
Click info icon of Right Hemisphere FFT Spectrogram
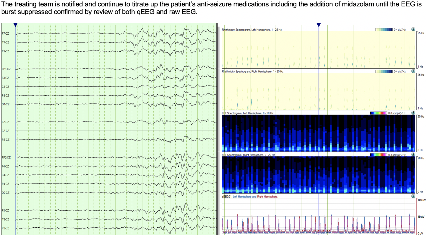(x=413, y=155)
